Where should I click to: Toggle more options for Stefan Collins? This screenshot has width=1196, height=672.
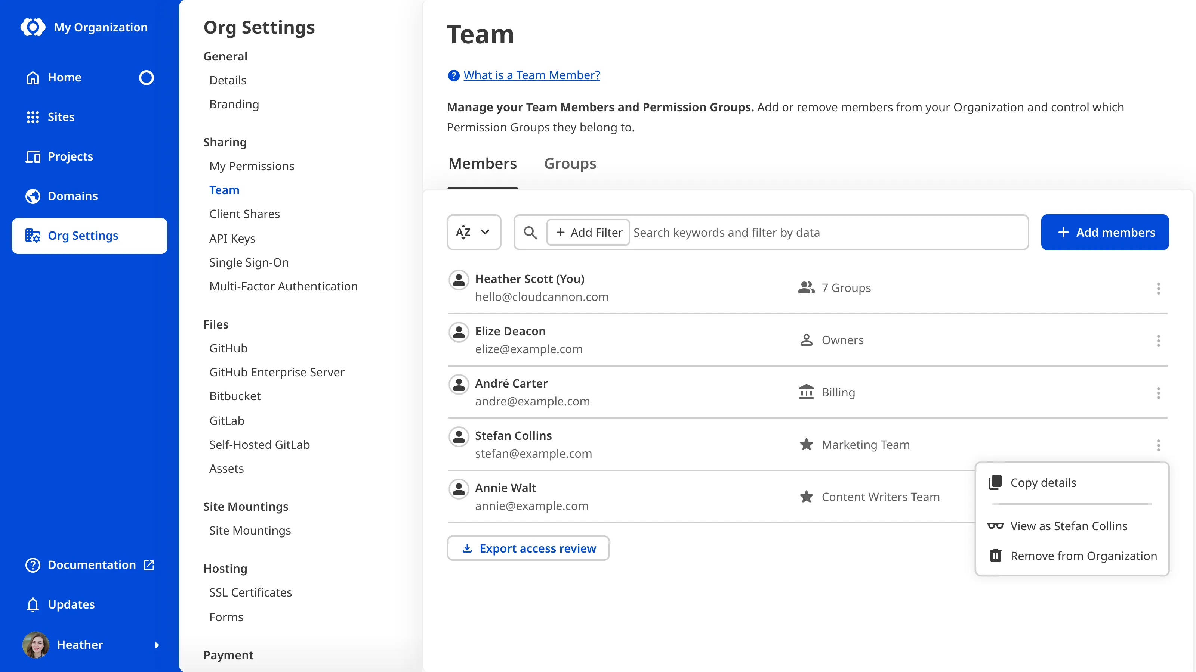coord(1158,445)
